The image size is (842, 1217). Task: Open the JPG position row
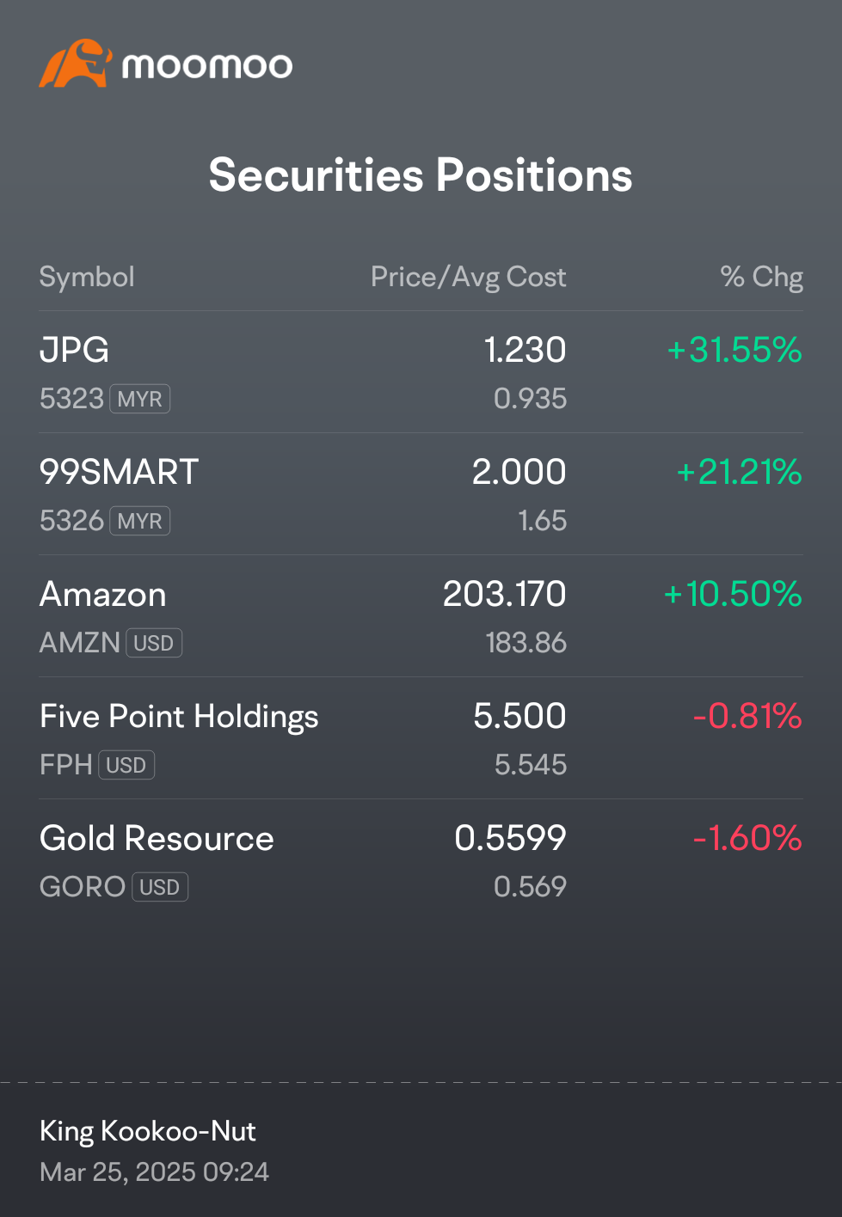point(421,372)
